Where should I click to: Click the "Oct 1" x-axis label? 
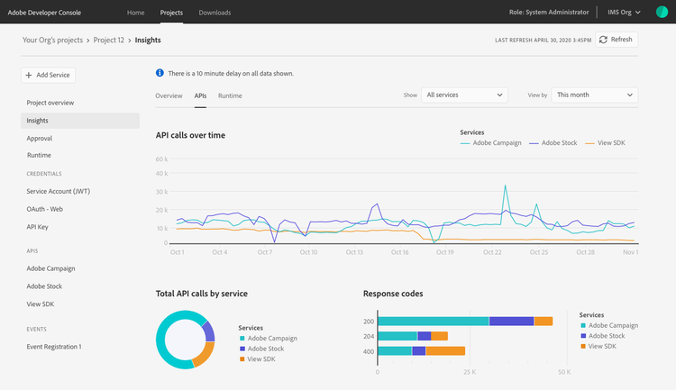(178, 252)
